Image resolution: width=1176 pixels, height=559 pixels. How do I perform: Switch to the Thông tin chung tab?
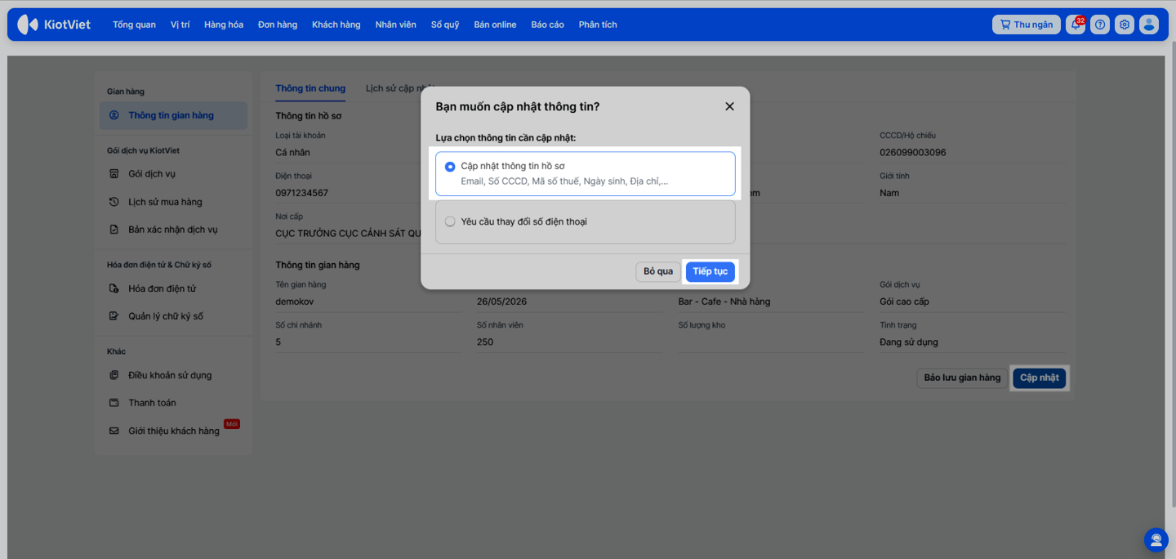click(310, 88)
